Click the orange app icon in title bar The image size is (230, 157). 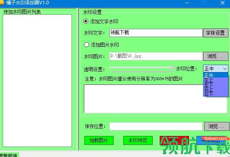[2, 3]
